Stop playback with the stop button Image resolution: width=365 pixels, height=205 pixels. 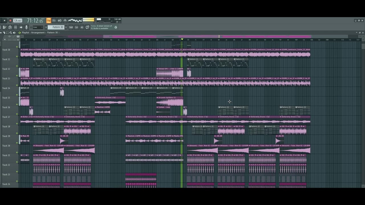4,20
